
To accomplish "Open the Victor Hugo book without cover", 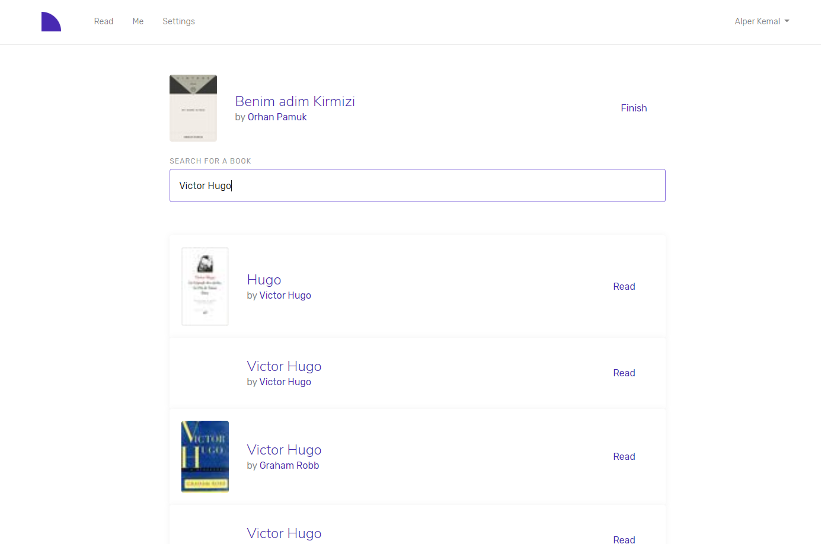I will pos(284,366).
